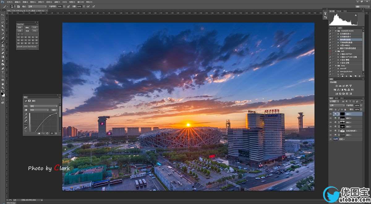Click the brush opacity 75% field
The height and width of the screenshot is (204, 371).
point(60,6)
